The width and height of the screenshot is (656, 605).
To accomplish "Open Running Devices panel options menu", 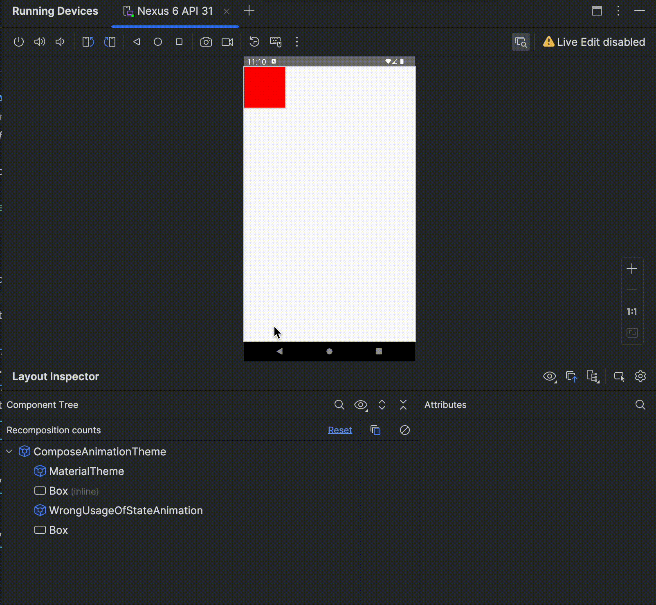I will 618,11.
